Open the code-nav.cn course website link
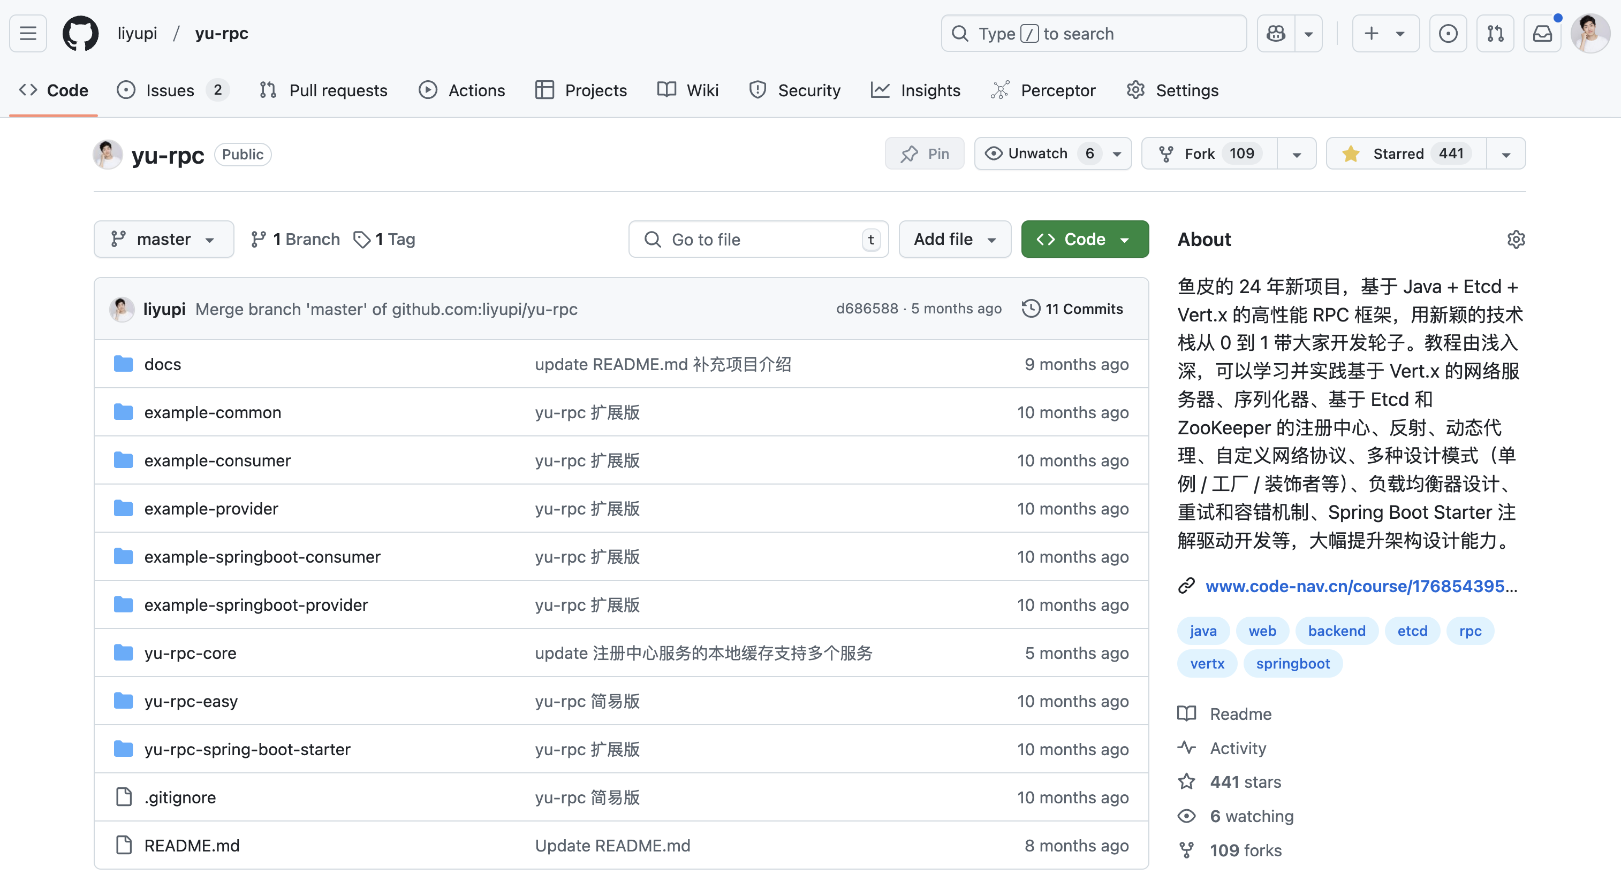 [x=1361, y=586]
